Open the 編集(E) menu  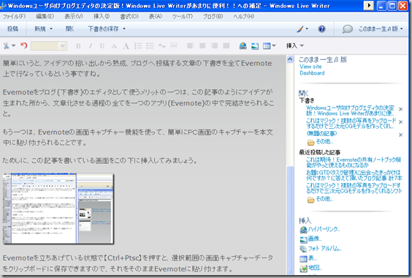(45, 16)
